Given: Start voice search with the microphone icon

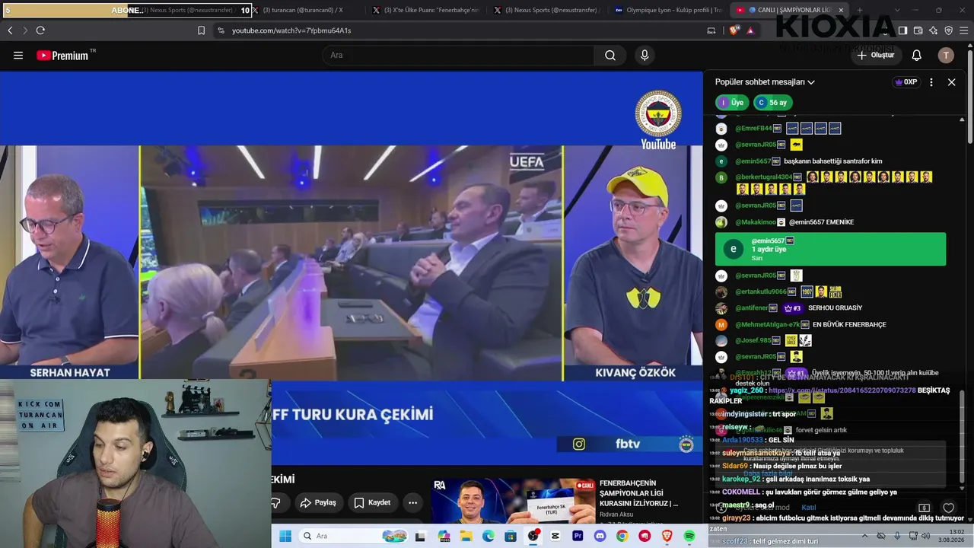Looking at the screenshot, I should (645, 56).
